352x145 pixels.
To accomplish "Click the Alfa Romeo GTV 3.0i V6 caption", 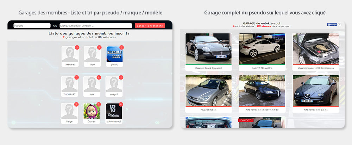I will (316, 110).
